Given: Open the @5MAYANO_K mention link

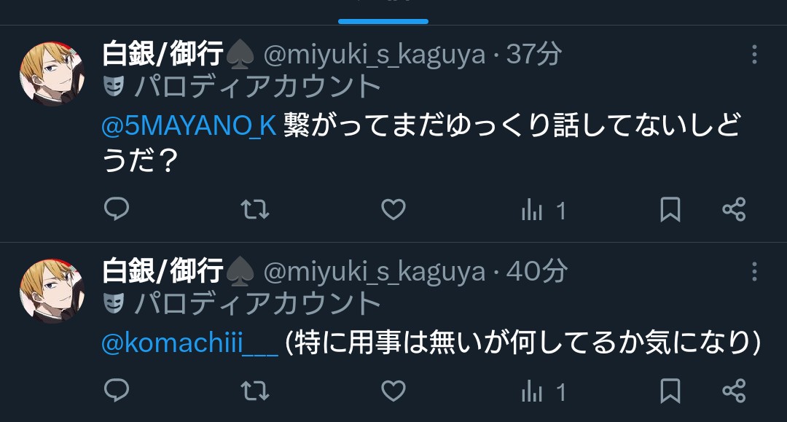Looking at the screenshot, I should point(189,125).
